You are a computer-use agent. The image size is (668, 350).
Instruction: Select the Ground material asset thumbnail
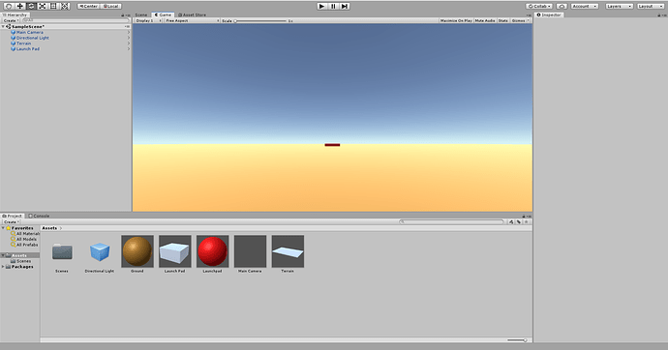pyautogui.click(x=137, y=251)
